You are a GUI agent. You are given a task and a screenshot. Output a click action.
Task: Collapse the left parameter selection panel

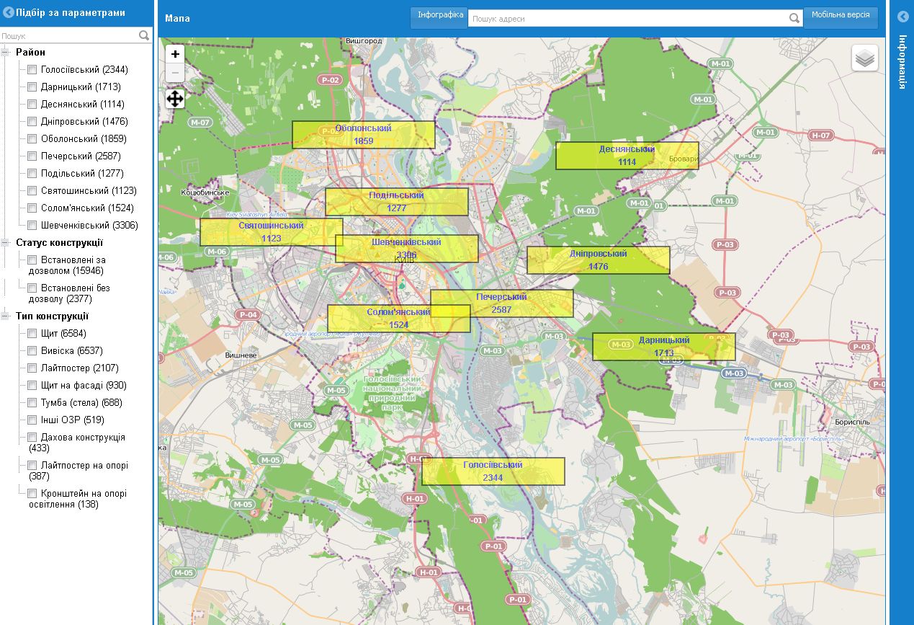(9, 12)
